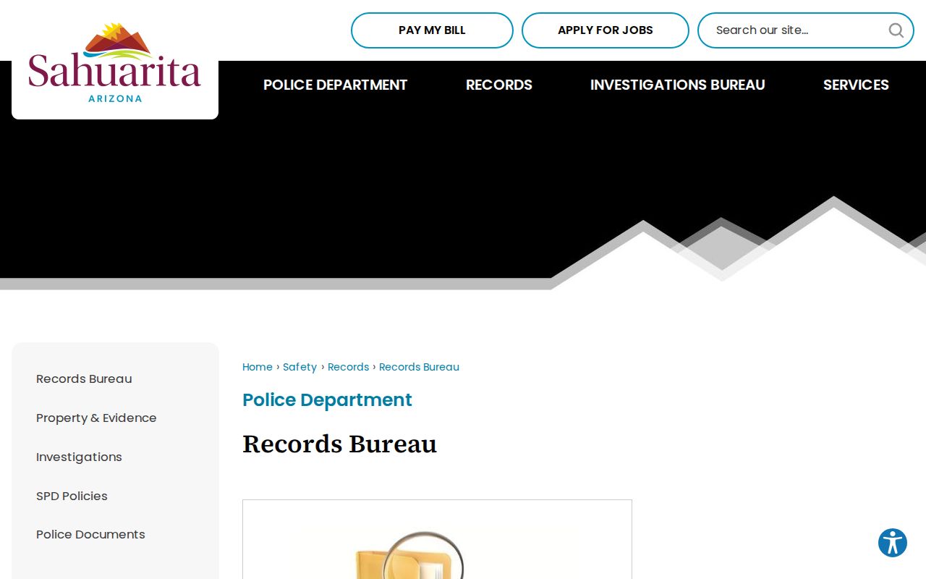Open Records Bureau in the sidebar
Screen dimensions: 926x579
click(84, 379)
